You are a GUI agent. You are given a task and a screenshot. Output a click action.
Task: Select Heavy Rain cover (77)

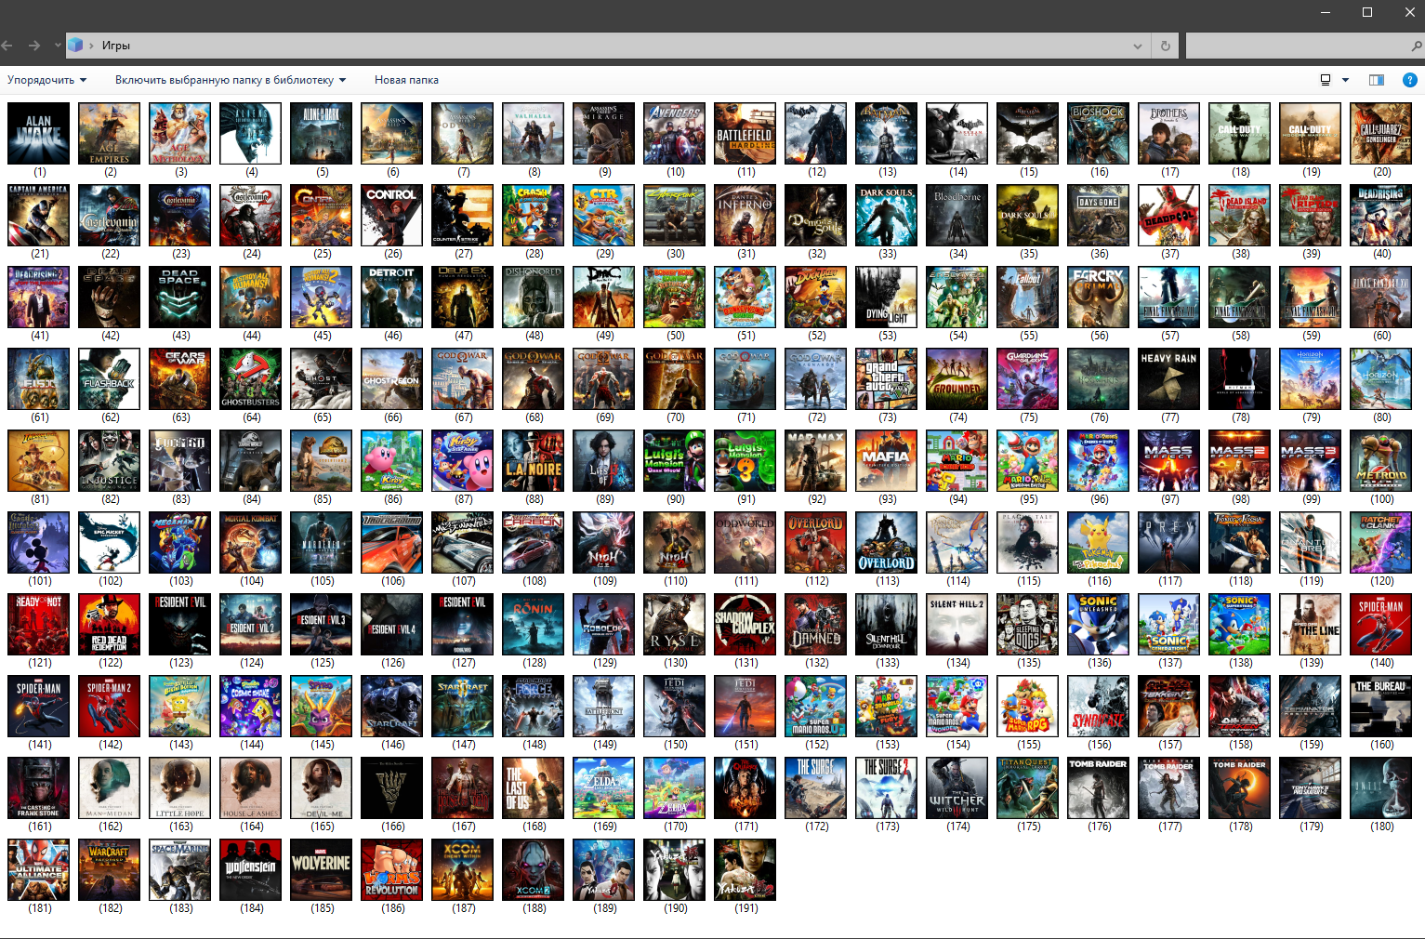[x=1169, y=379]
